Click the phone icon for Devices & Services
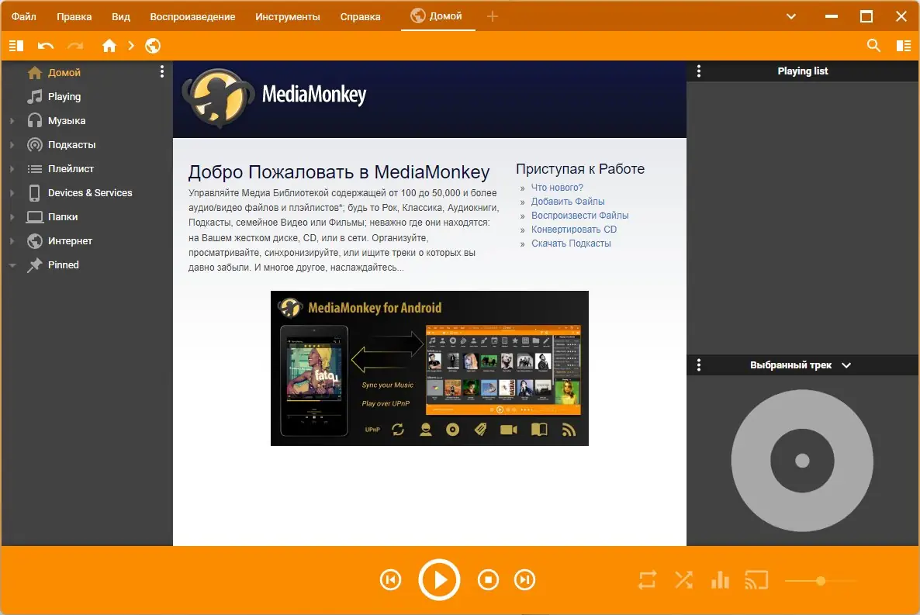 35,193
